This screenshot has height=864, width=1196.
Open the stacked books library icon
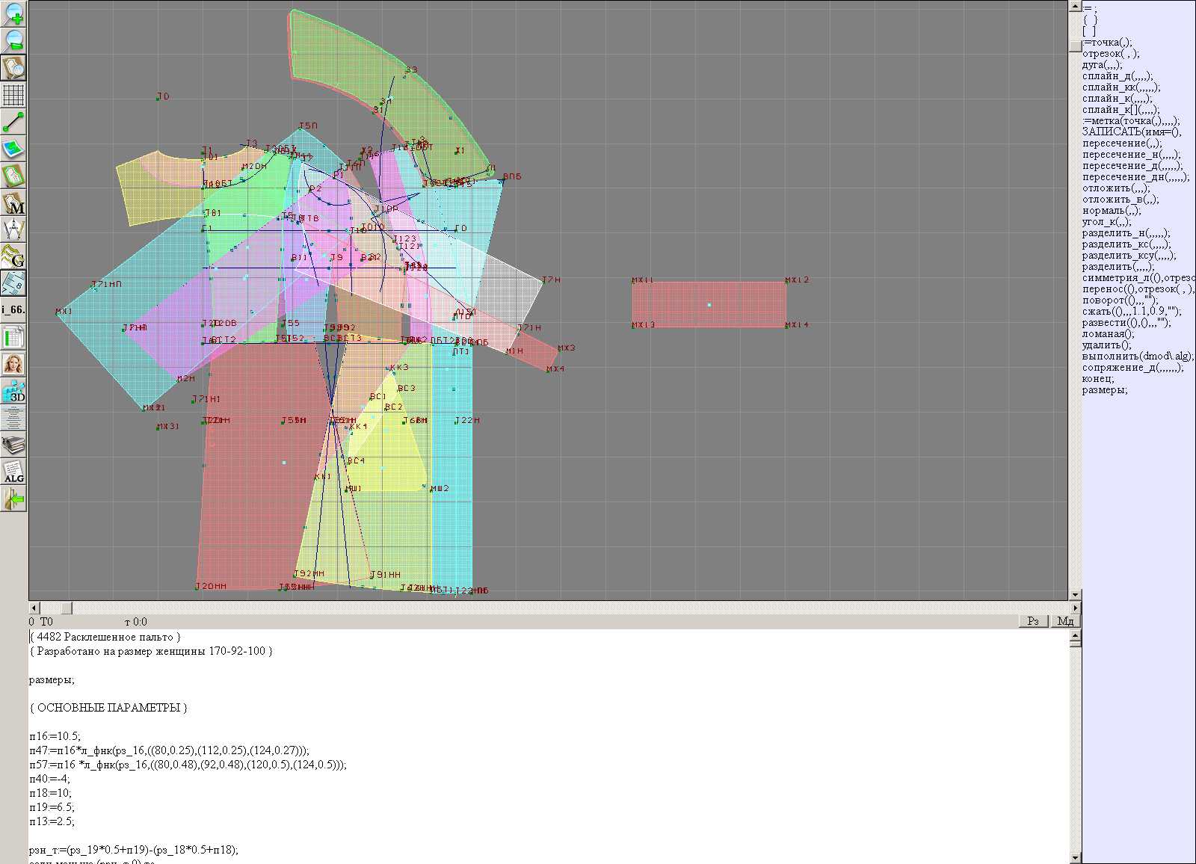pos(13,445)
